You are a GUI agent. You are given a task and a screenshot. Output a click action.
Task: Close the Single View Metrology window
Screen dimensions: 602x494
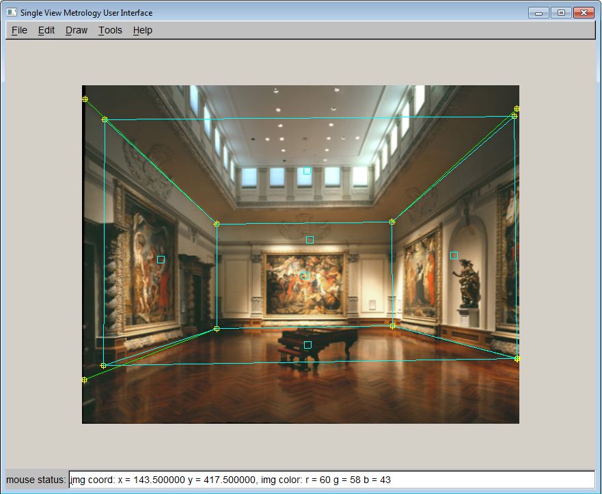pyautogui.click(x=584, y=13)
